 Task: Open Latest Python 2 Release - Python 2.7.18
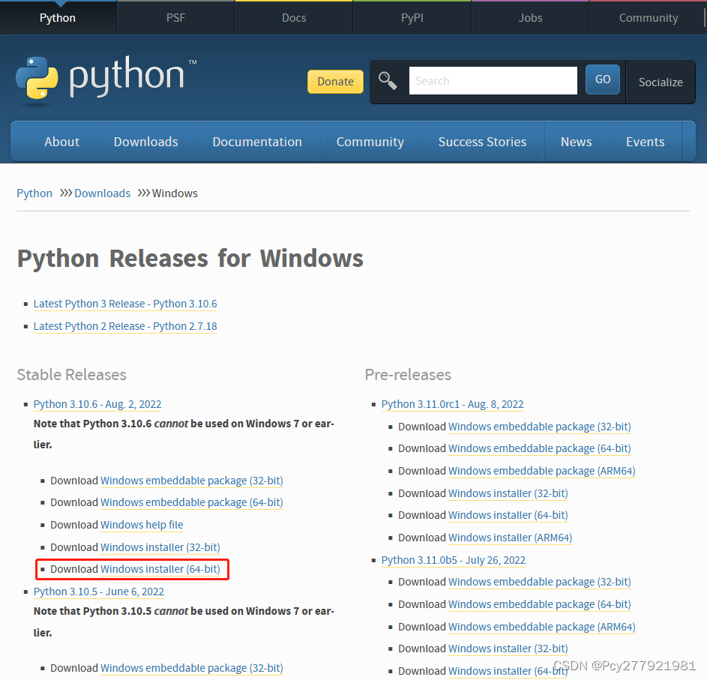point(125,326)
